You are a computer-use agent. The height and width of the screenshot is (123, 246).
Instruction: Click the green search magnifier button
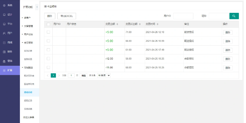click(x=234, y=16)
